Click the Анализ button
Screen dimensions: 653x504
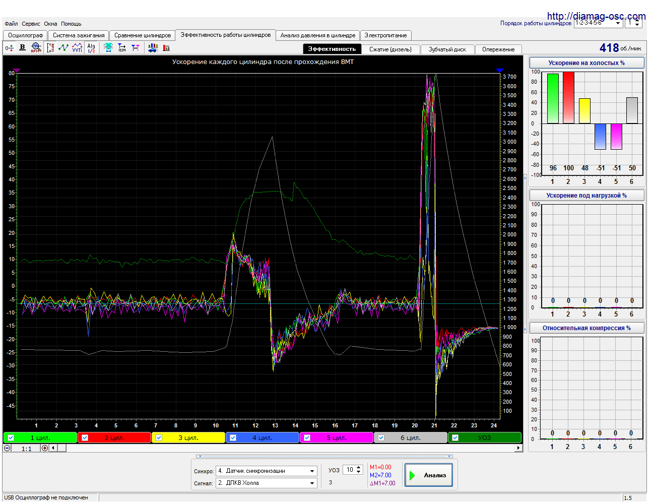click(x=429, y=475)
